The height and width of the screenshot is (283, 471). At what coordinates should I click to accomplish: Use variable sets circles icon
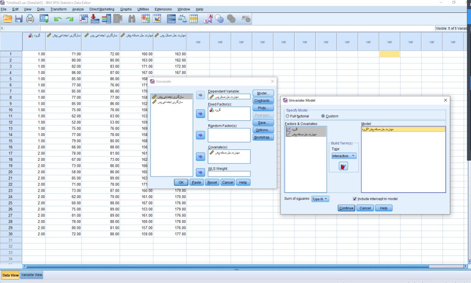pyautogui.click(x=219, y=19)
